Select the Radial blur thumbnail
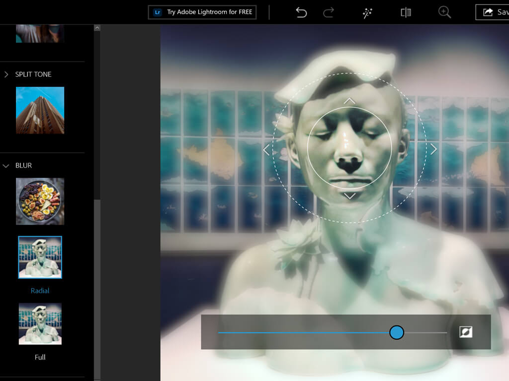This screenshot has height=381, width=509. point(40,257)
